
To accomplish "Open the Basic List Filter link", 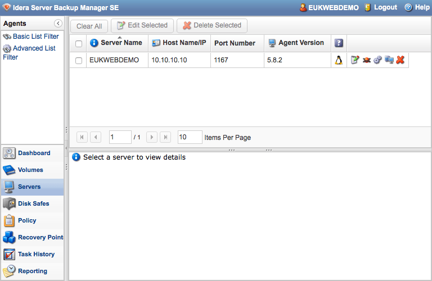I will click(x=35, y=37).
